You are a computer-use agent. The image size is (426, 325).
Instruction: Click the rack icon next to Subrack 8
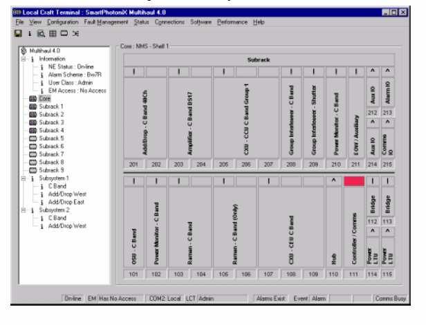pyautogui.click(x=33, y=162)
